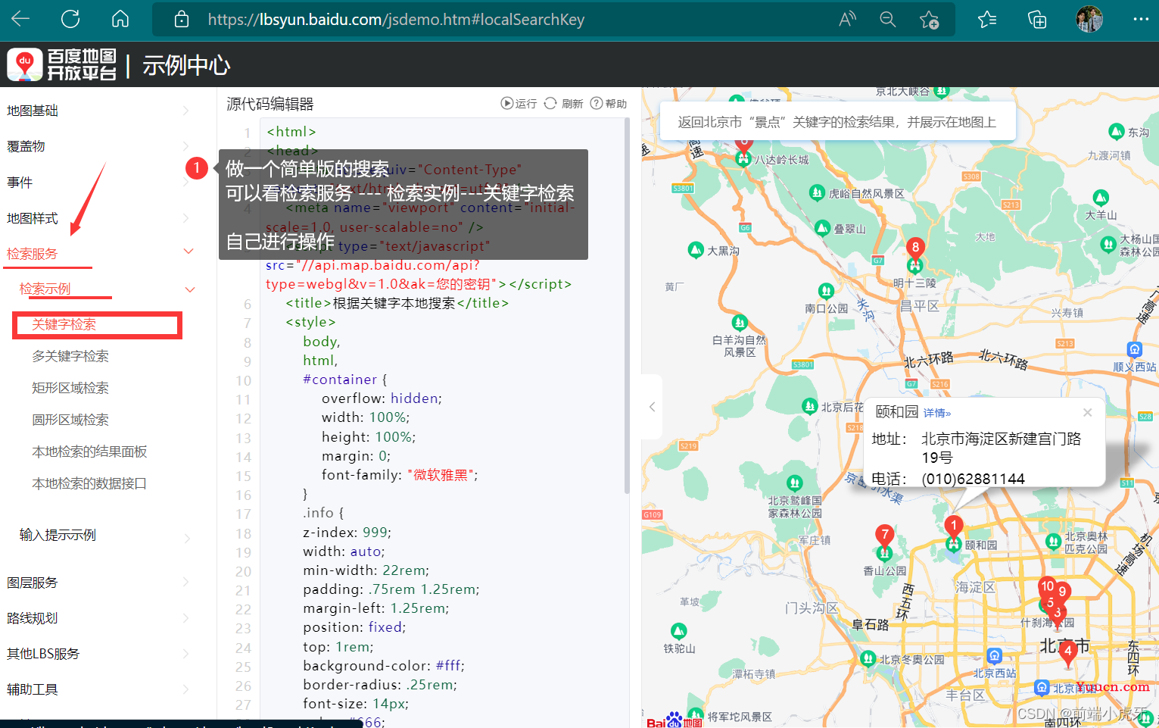This screenshot has height=728, width=1159.
Task: Click the 铁驼山 mountain icon
Action: (679, 631)
